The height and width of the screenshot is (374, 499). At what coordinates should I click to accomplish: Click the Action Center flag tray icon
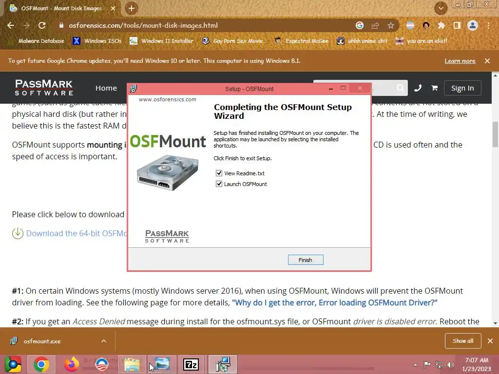click(427, 365)
